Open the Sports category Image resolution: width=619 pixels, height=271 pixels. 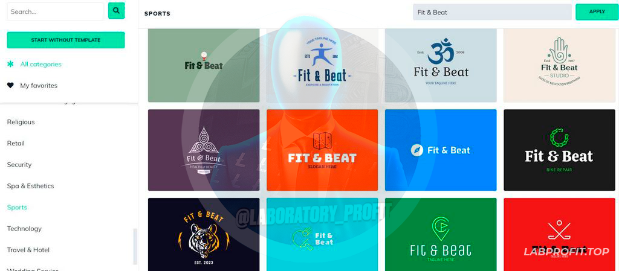tap(17, 207)
